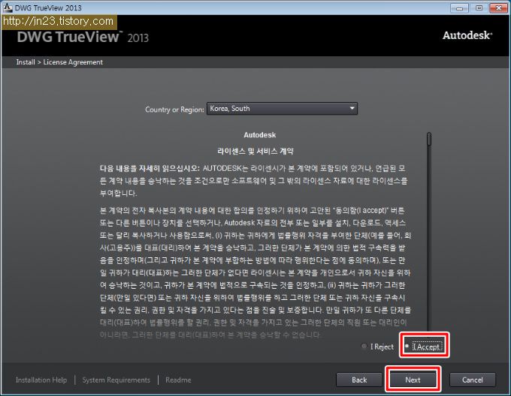Screen dimensions: 511x396
Task: Click the 'Country or Region:' label
Action: [x=174, y=109]
